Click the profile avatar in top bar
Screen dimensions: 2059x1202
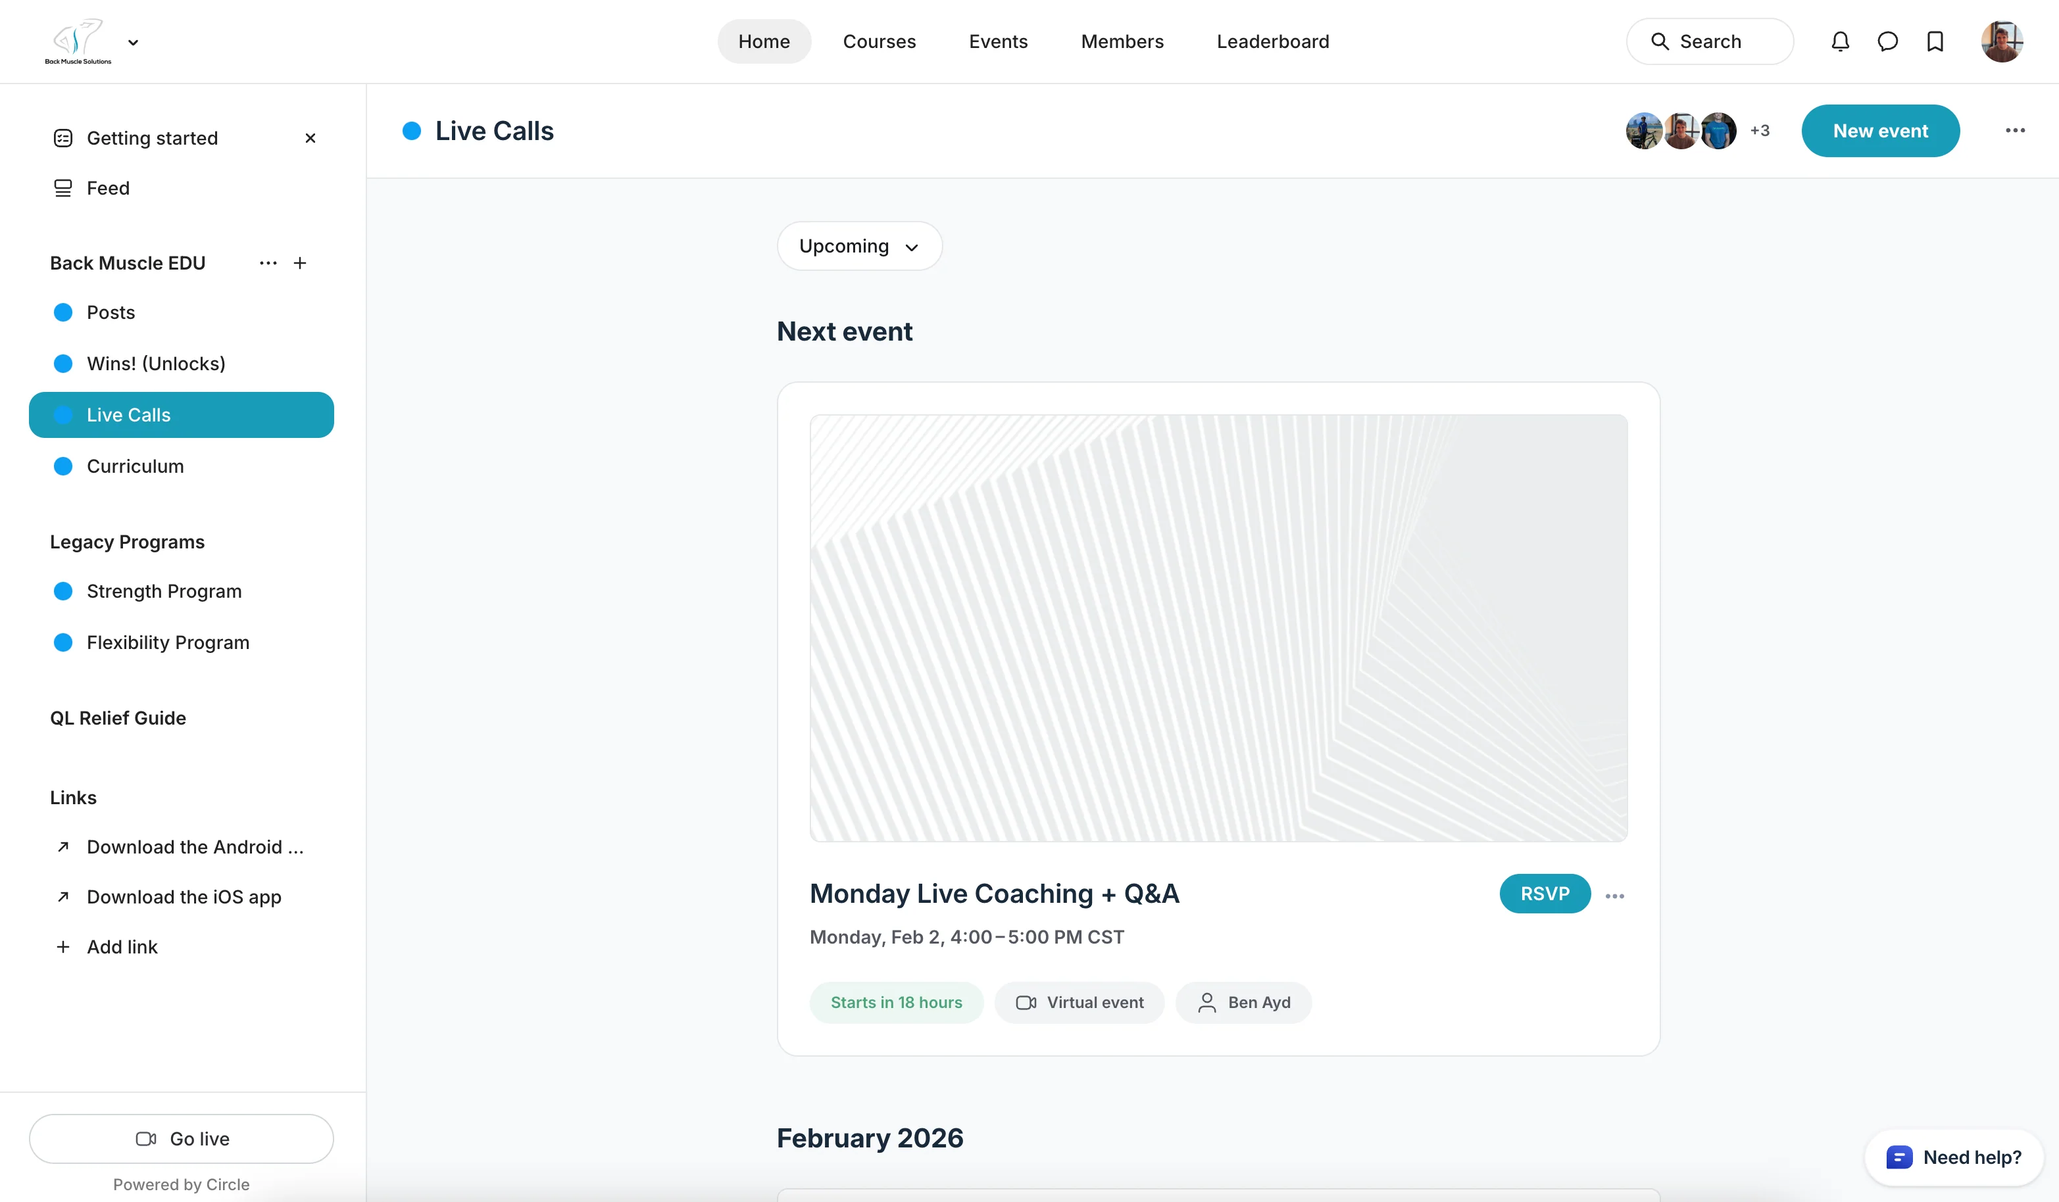click(2002, 41)
